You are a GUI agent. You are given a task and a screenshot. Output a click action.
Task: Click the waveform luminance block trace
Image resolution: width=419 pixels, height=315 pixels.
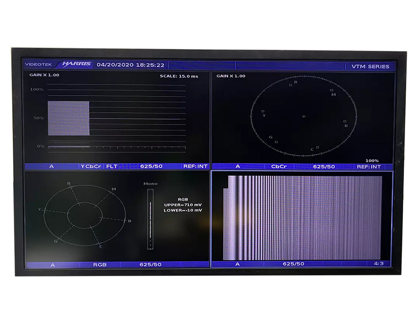[x=69, y=118]
